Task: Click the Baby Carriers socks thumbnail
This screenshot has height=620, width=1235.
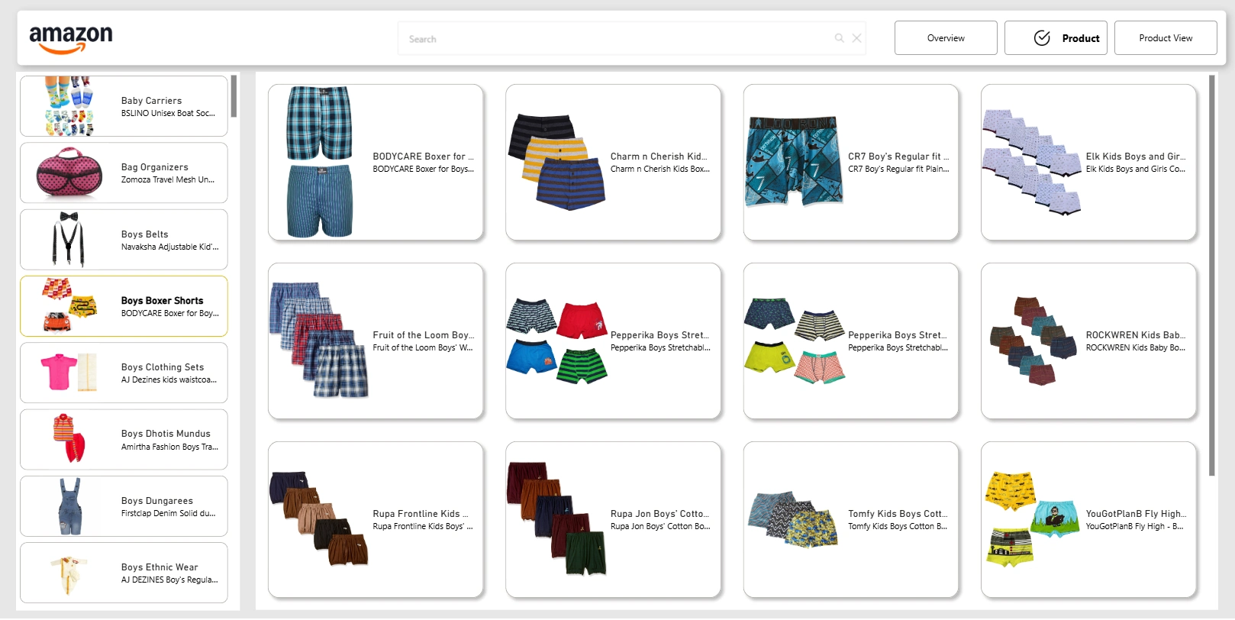Action: [x=69, y=106]
